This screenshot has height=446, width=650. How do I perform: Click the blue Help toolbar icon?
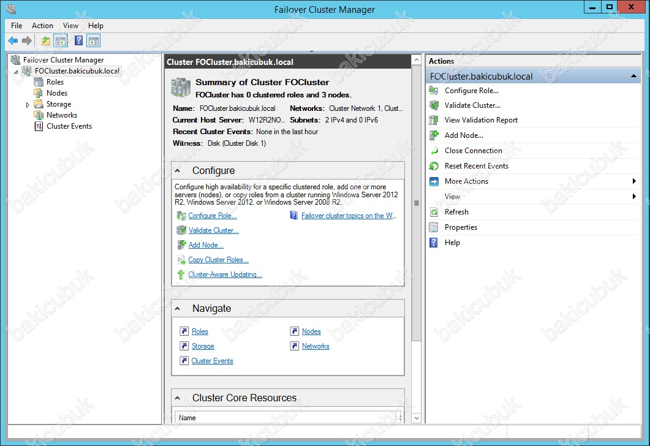pyautogui.click(x=79, y=40)
